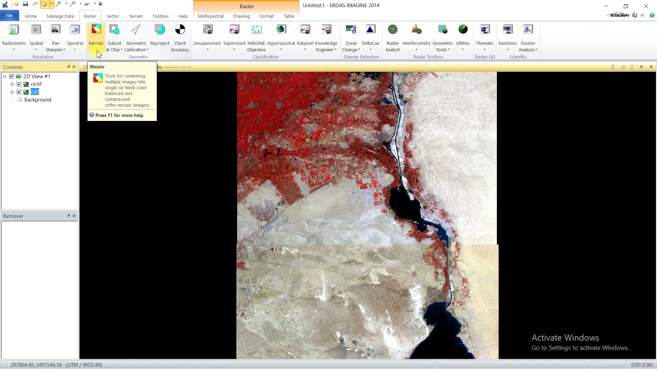
Task: Click the zoom out magnifier in quick toolbar
Action: coord(73,4)
